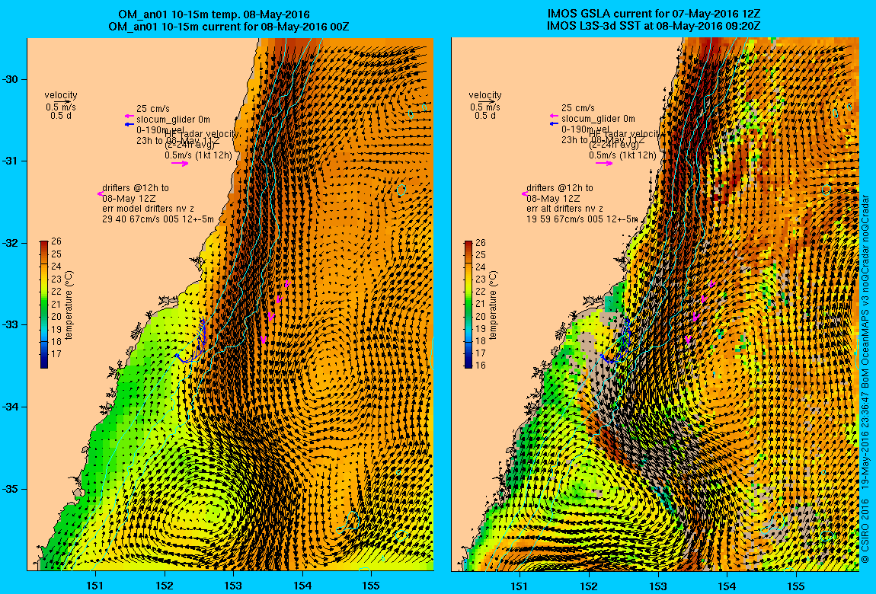
Task: Click 'slocum_glider 0m' text in left panel
Action: (173, 120)
